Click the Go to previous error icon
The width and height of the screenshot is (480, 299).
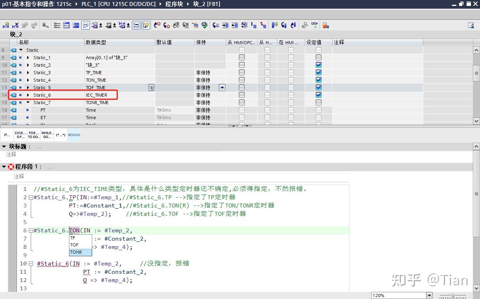point(166,25)
